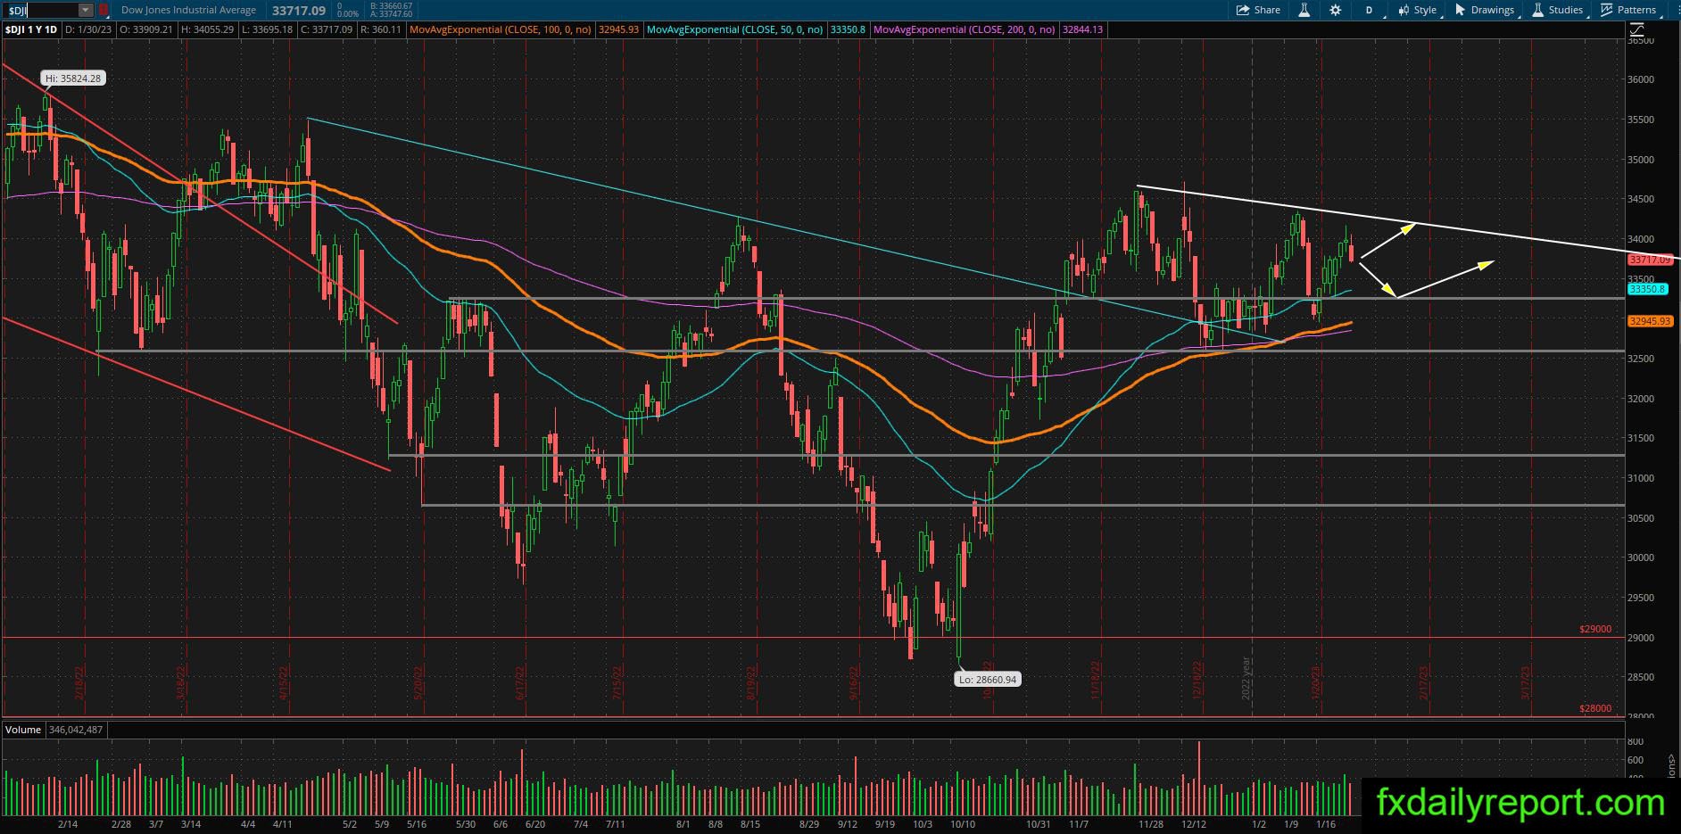Click the 35000 price axis label

tap(1641, 160)
